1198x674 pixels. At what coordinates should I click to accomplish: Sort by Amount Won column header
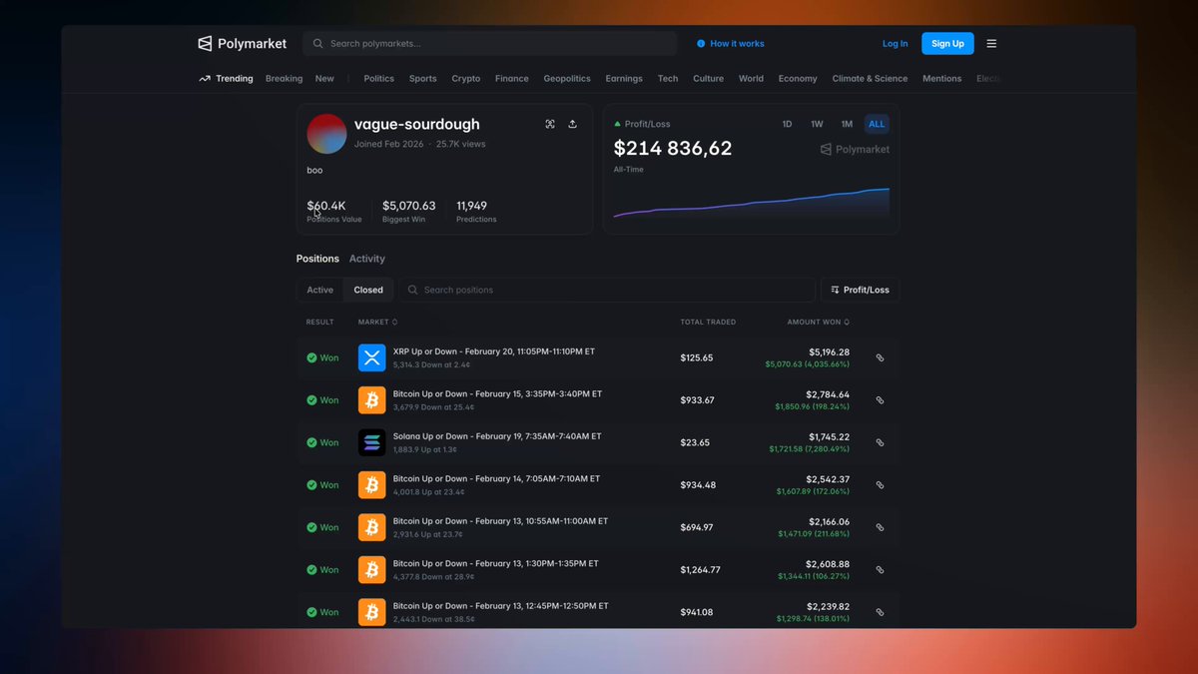(819, 322)
